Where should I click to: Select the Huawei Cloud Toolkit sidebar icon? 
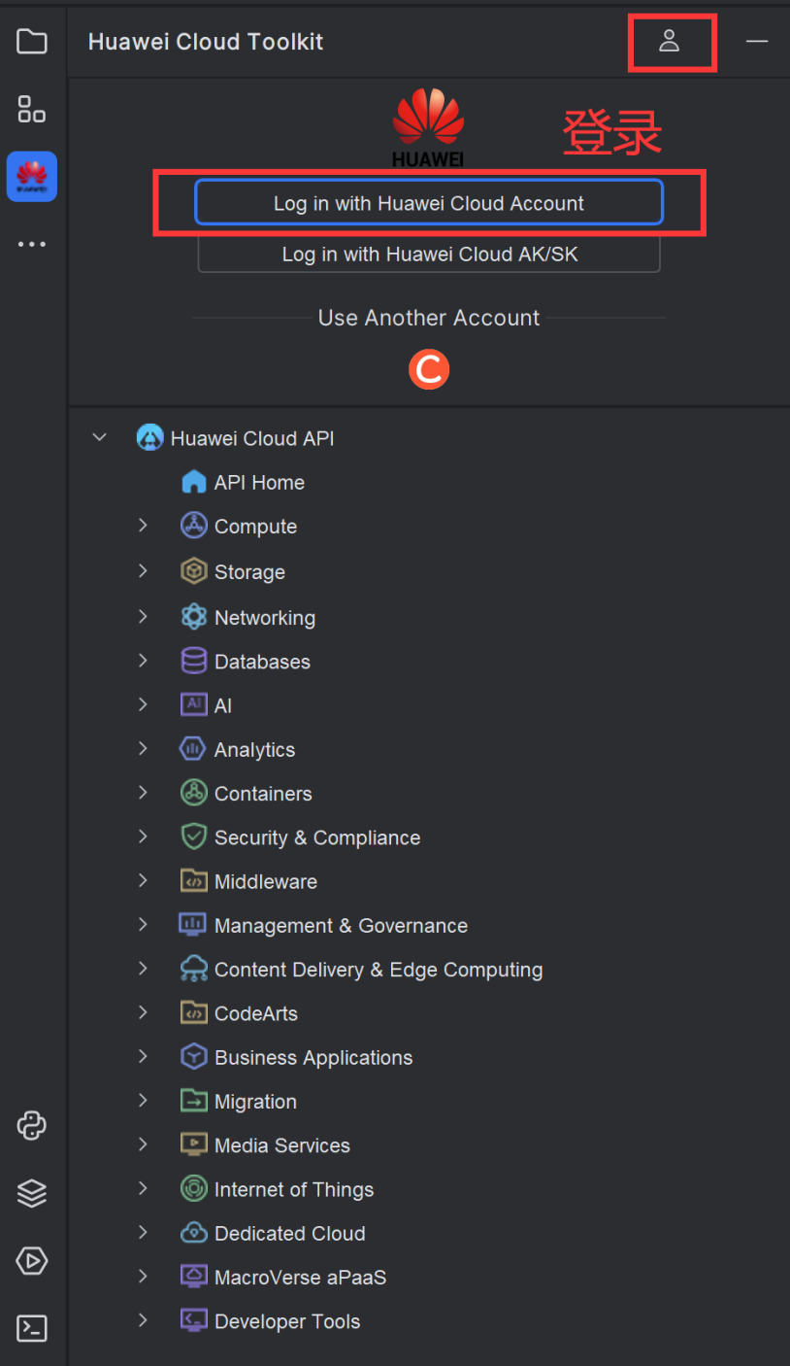click(x=32, y=176)
